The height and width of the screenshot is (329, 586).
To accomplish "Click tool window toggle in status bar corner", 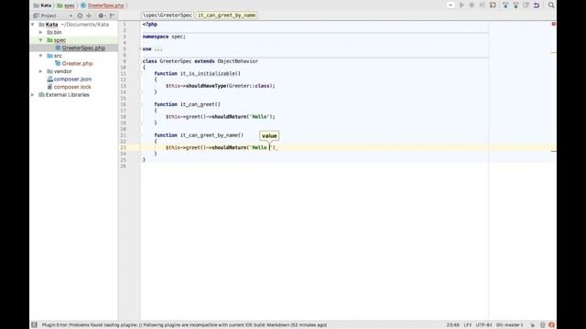I will 34,325.
